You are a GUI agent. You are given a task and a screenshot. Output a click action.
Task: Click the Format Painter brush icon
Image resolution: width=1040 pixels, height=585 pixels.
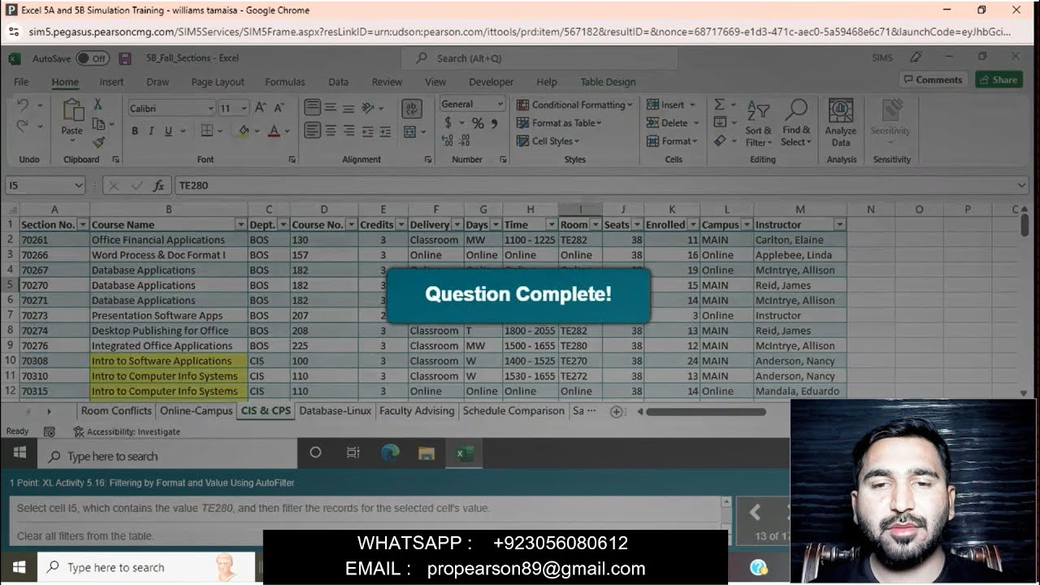coord(98,141)
